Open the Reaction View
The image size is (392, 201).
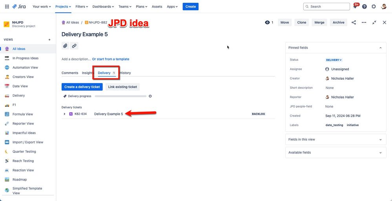[x=28, y=170]
